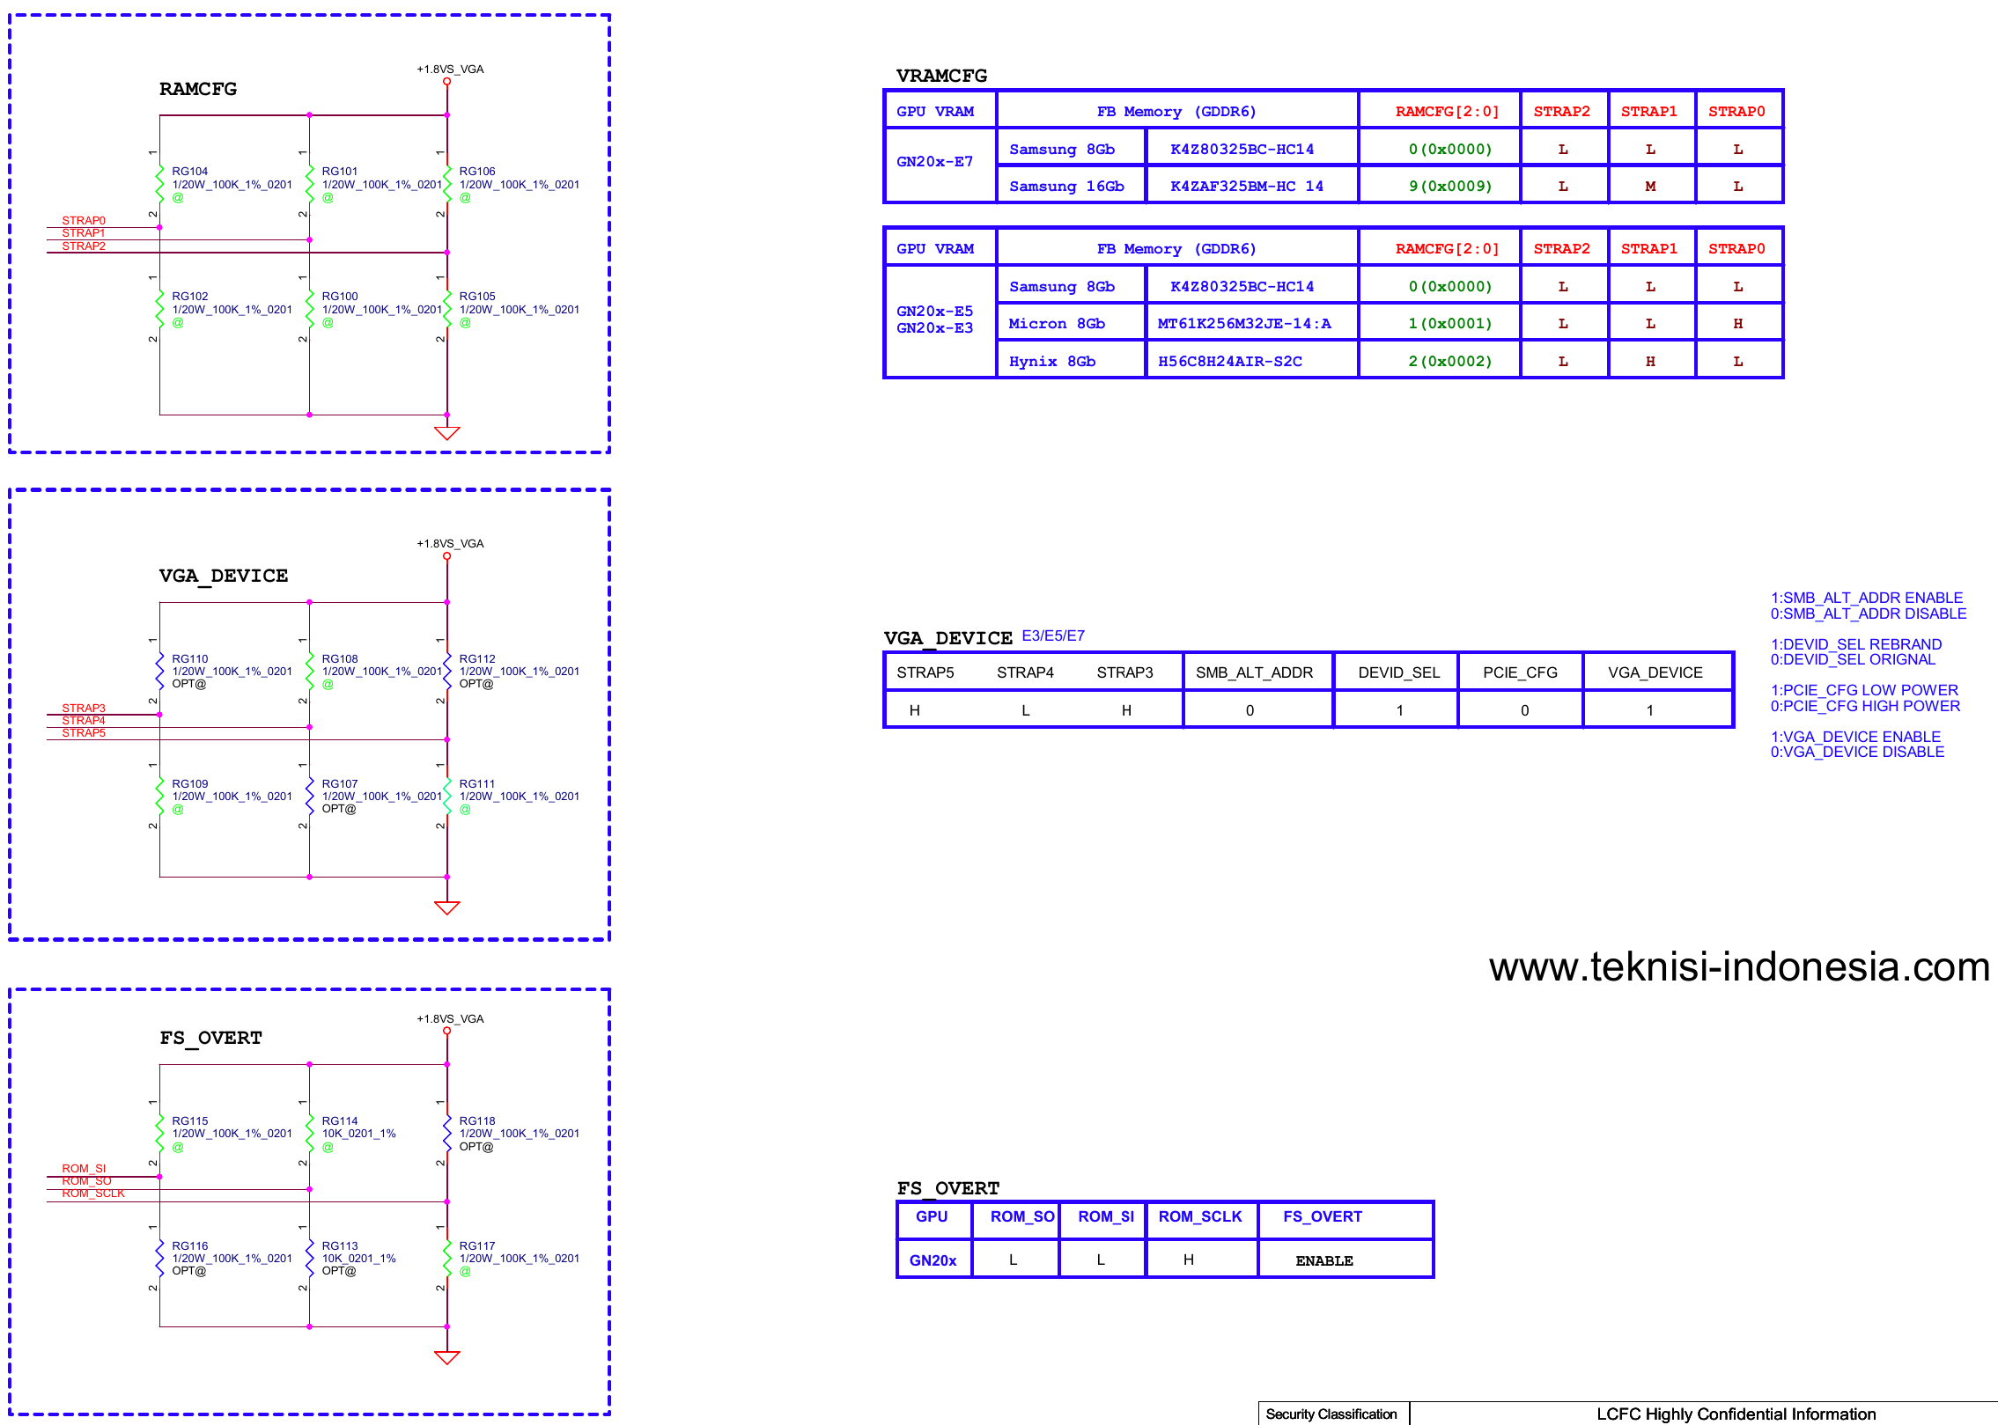Select resistor RG114 10K in FS_OVERT
The width and height of the screenshot is (1998, 1425).
[310, 1133]
